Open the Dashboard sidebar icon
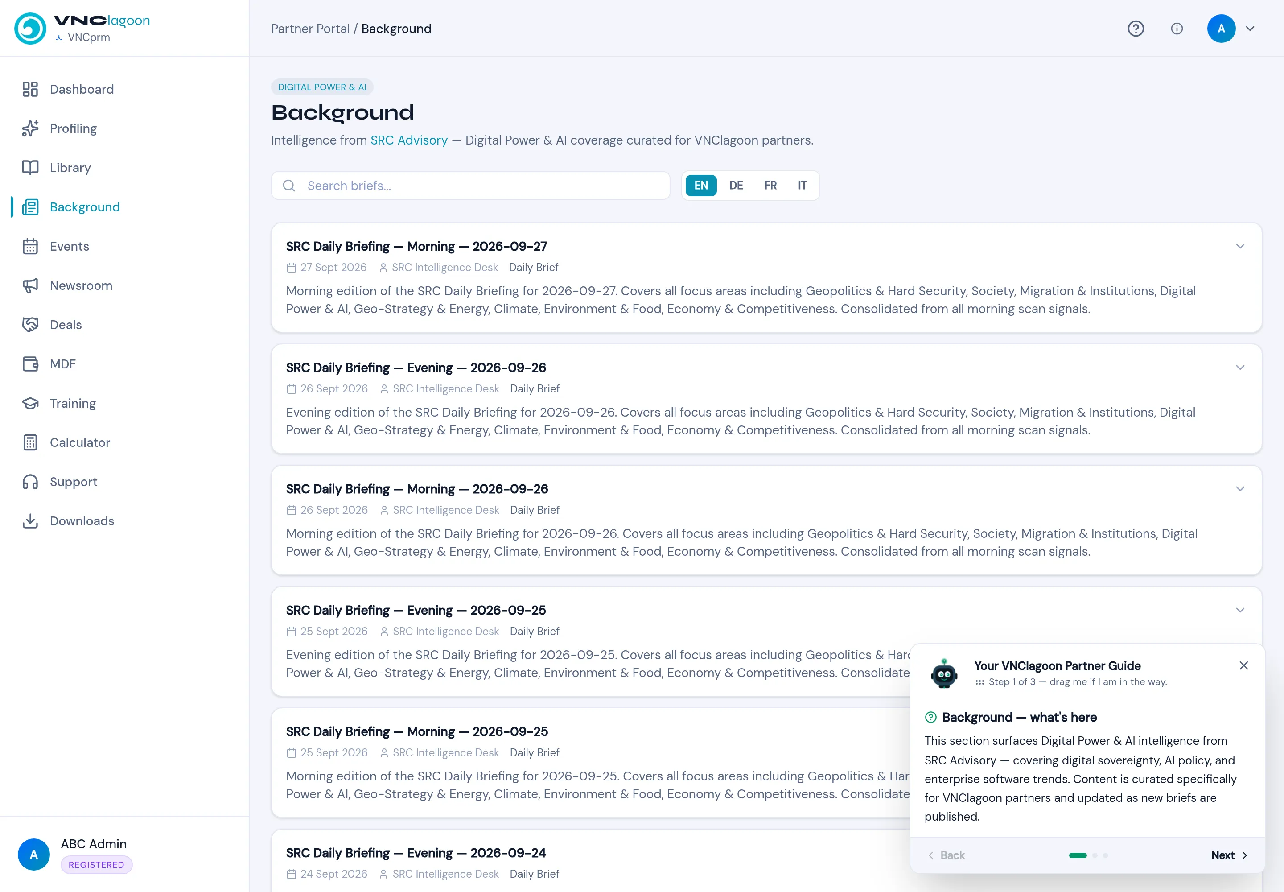This screenshot has width=1284, height=892. click(30, 90)
